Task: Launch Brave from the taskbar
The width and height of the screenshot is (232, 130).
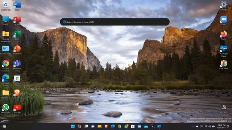Action: [106, 126]
